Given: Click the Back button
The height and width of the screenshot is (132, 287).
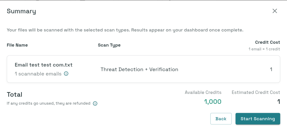Looking at the screenshot, I should point(221,119).
